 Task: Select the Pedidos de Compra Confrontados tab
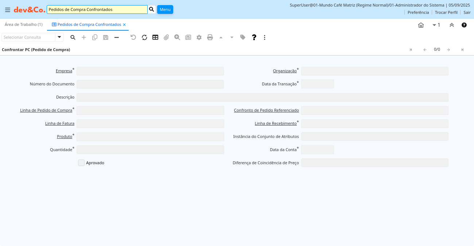86,24
